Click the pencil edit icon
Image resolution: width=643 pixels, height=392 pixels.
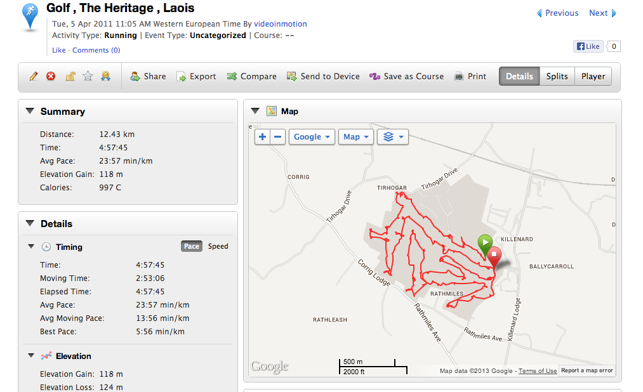(x=34, y=76)
